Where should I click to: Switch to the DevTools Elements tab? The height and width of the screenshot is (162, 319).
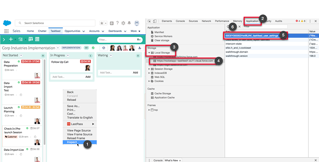pyautogui.click(x=167, y=21)
